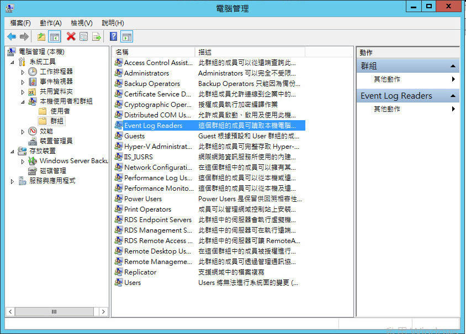Expand the 效能 tree node

23,132
